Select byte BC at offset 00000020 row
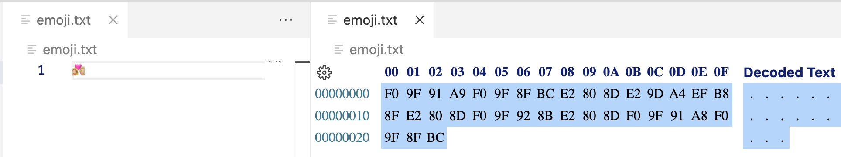This screenshot has height=157, width=841. (435, 137)
